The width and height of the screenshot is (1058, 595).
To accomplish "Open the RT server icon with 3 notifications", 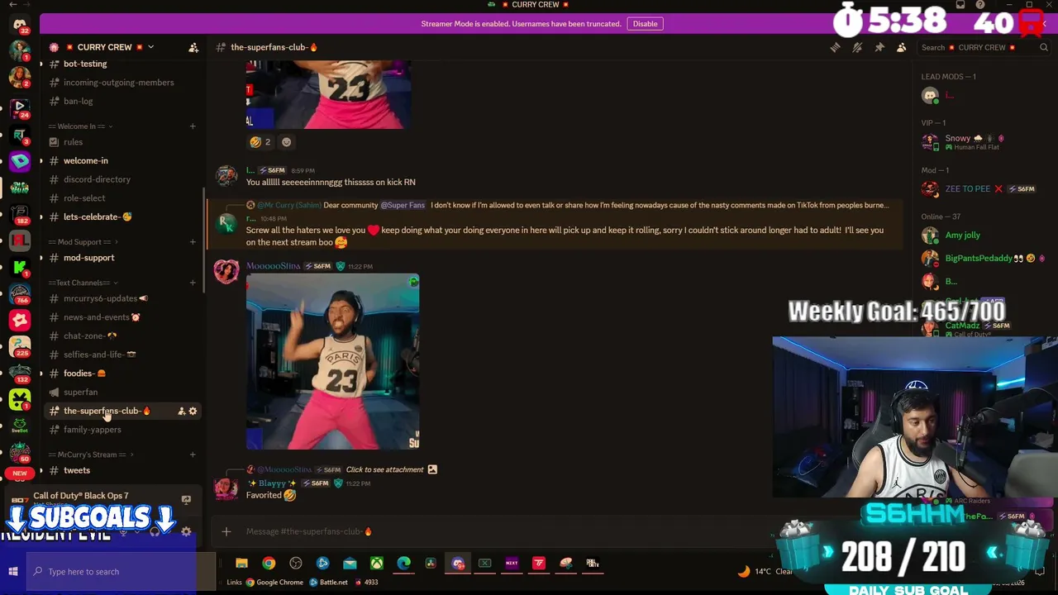I will click(x=20, y=134).
